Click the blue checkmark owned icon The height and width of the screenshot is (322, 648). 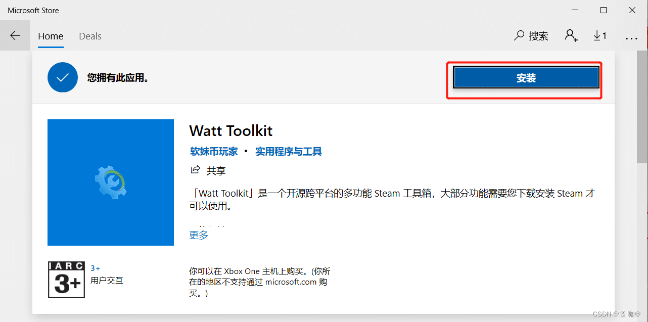coord(63,77)
